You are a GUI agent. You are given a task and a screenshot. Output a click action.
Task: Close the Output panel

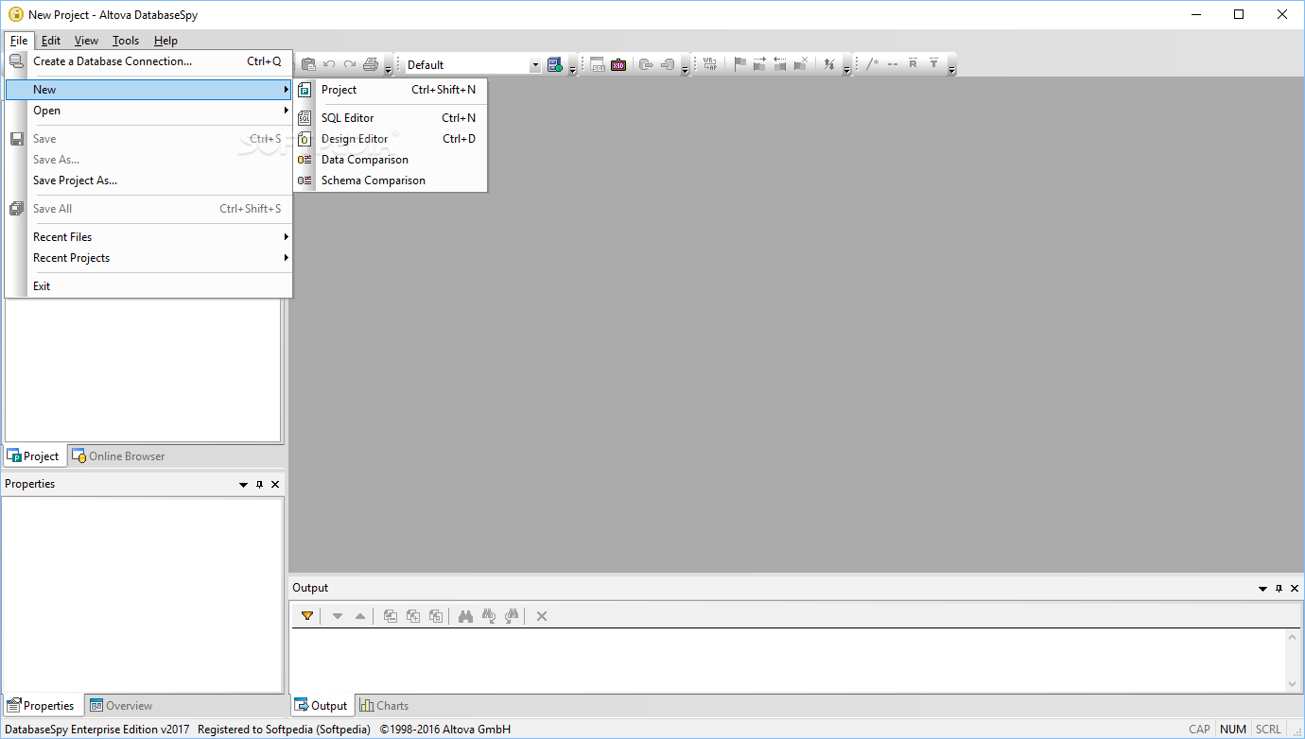pyautogui.click(x=1295, y=589)
